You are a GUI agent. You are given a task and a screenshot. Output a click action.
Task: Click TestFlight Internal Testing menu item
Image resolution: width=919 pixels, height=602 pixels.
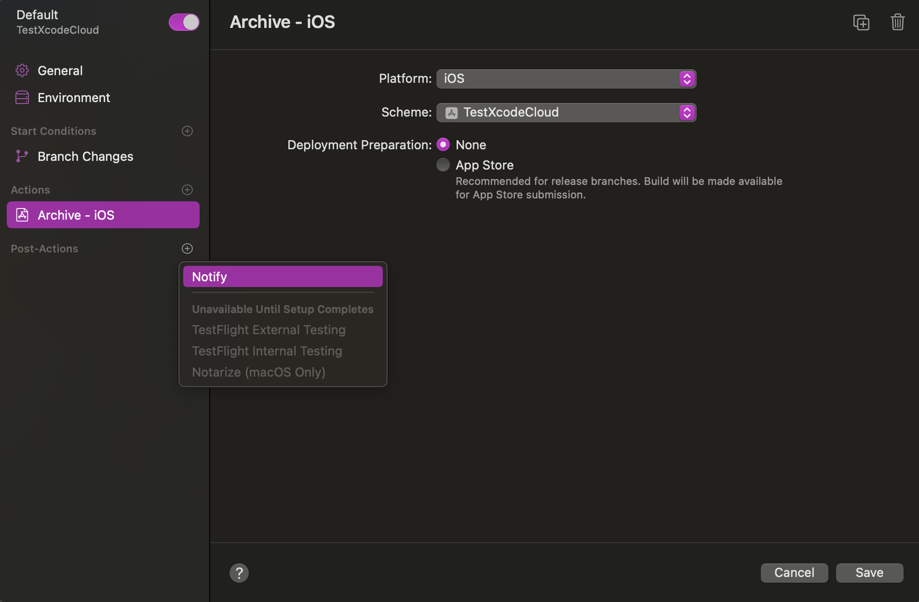283,351
